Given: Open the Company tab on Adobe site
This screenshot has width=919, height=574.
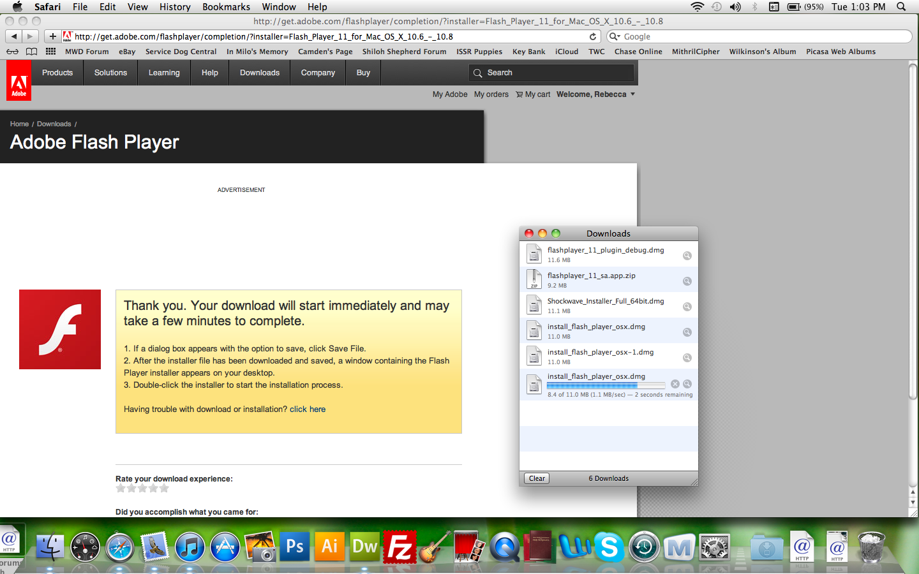Looking at the screenshot, I should pos(318,73).
